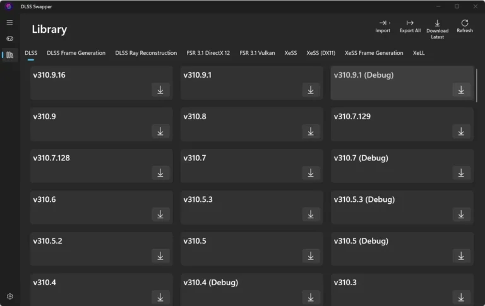
Task: Download DLSS v310.9.16
Action: coord(160,90)
